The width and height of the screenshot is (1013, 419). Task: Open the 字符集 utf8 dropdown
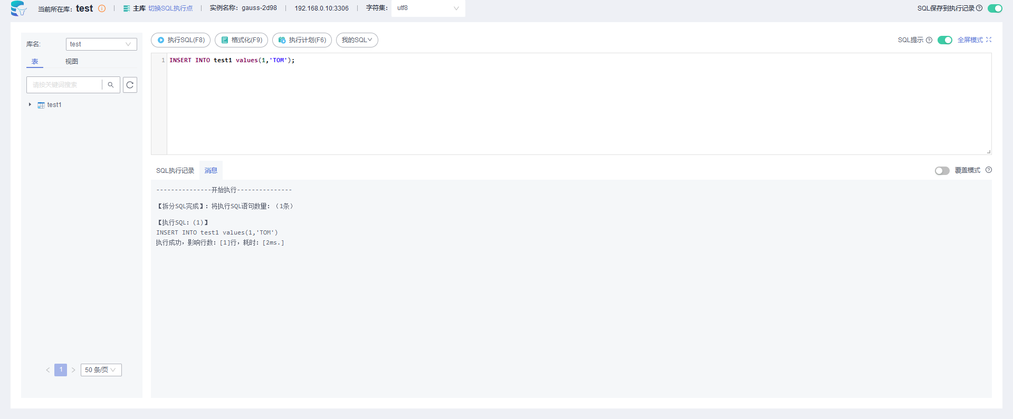point(428,8)
